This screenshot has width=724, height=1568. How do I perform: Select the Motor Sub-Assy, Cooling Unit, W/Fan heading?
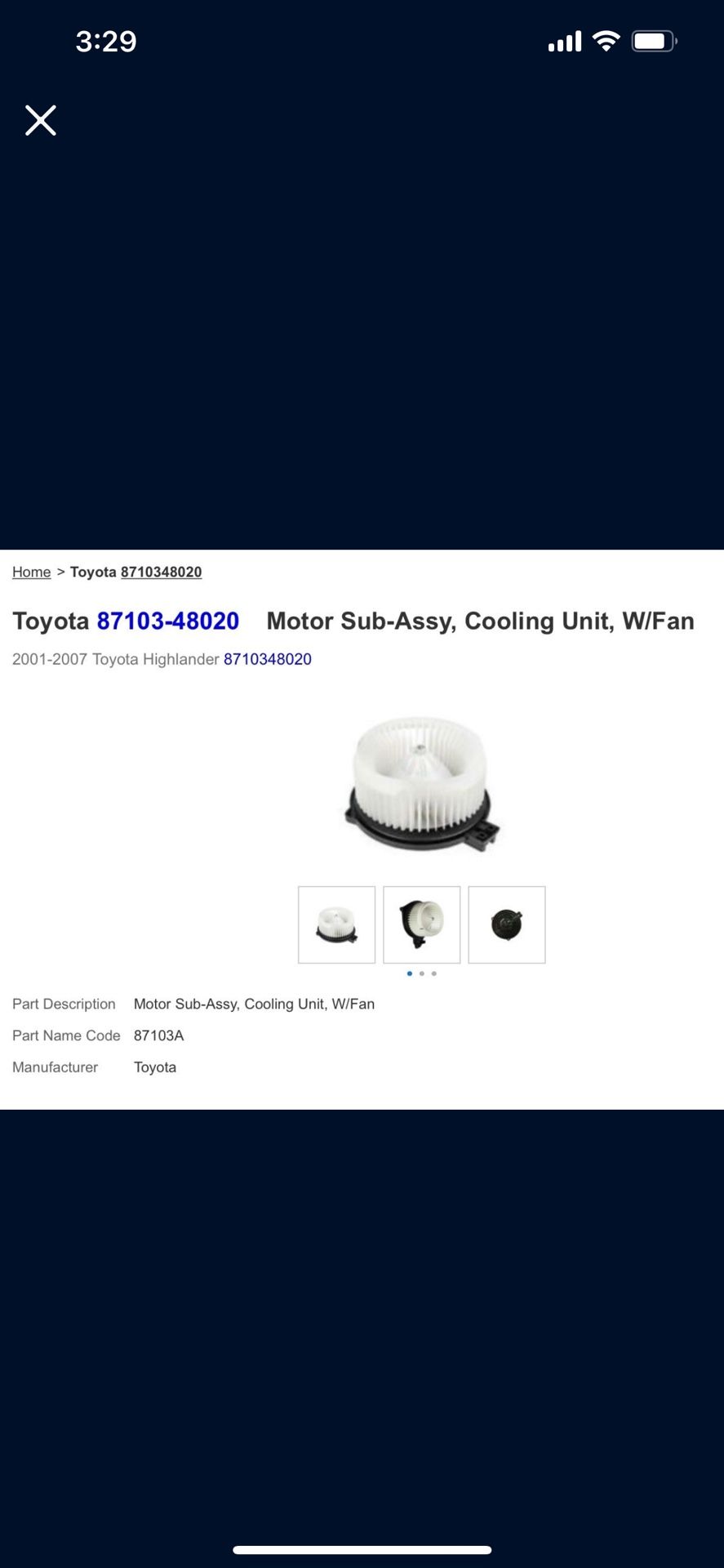pos(481,621)
